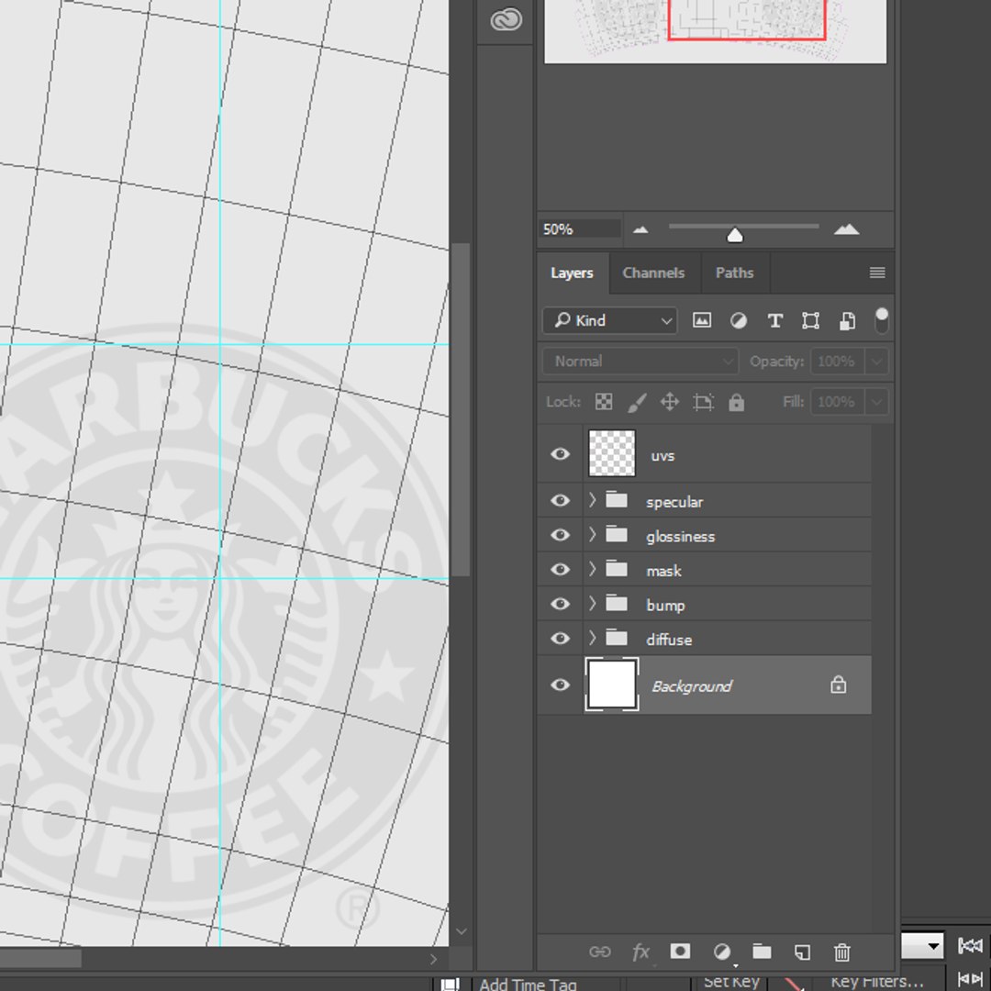Switch to the Paths tab
Screen dimensions: 991x991
(x=734, y=273)
